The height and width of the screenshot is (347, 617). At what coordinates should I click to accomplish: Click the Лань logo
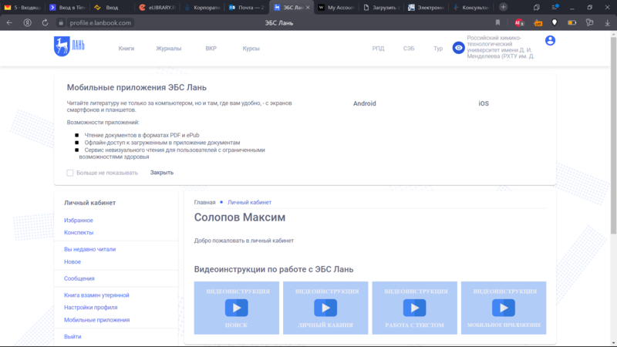(69, 46)
